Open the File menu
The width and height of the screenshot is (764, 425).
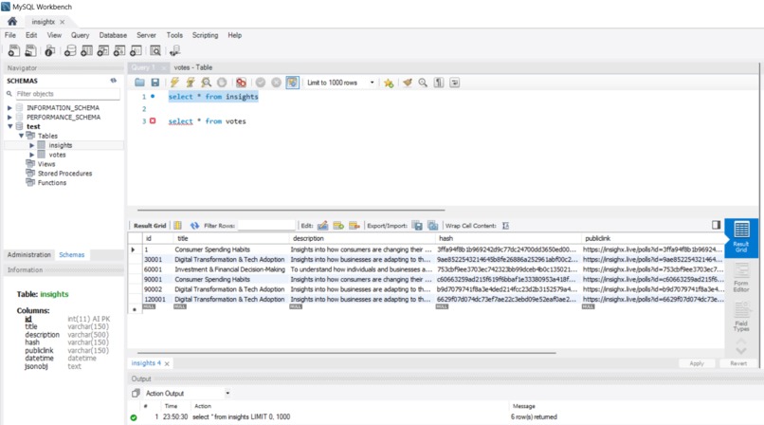pyautogui.click(x=10, y=35)
